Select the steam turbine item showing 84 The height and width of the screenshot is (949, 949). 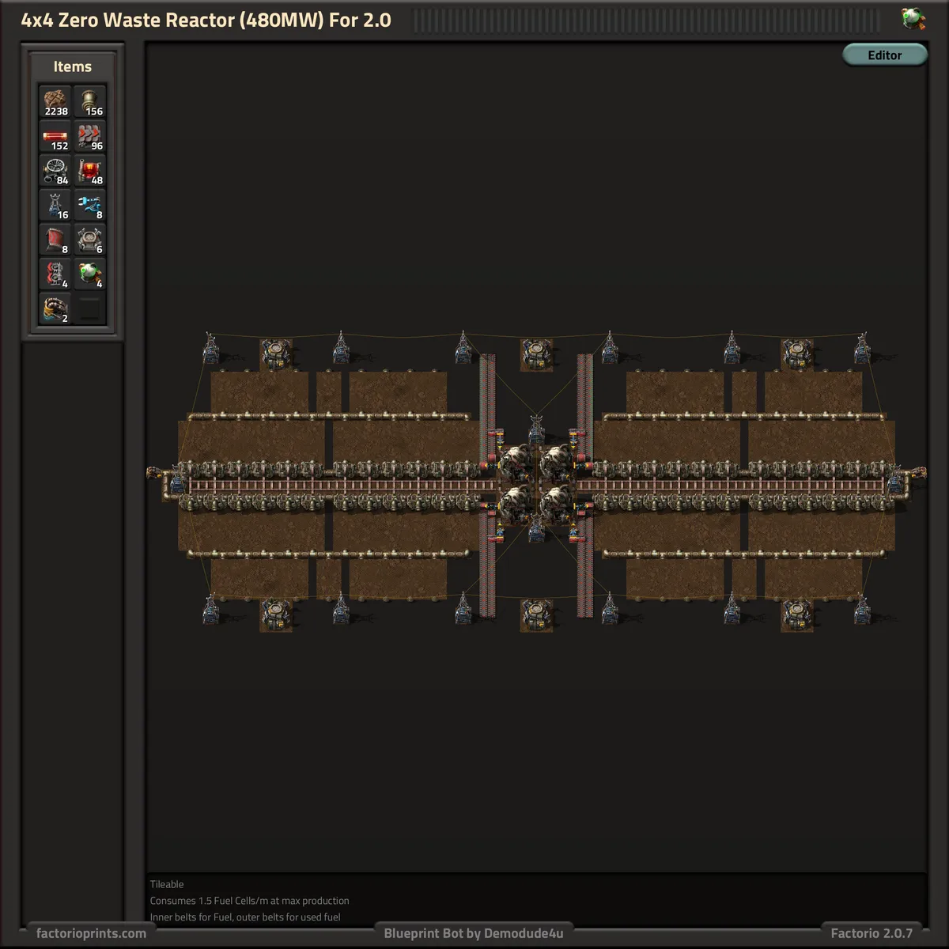click(x=55, y=171)
